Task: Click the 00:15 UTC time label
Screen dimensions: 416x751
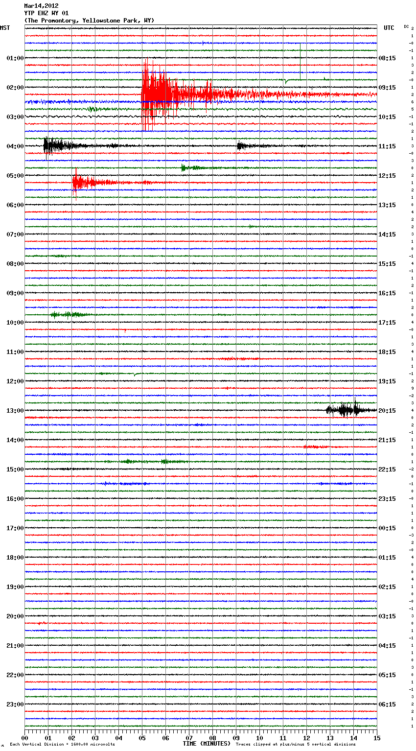Action: click(x=387, y=528)
